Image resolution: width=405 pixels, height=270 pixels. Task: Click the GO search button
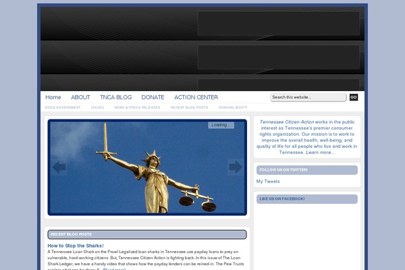pos(354,97)
